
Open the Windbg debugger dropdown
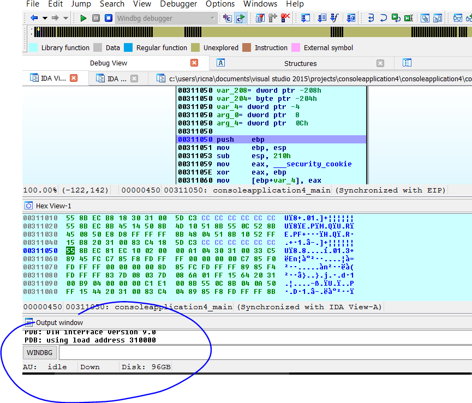(x=213, y=18)
